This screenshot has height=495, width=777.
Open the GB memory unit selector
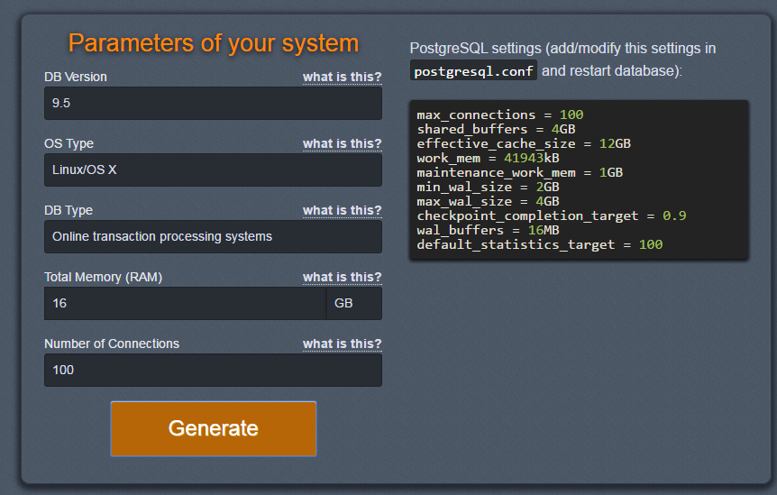[354, 303]
